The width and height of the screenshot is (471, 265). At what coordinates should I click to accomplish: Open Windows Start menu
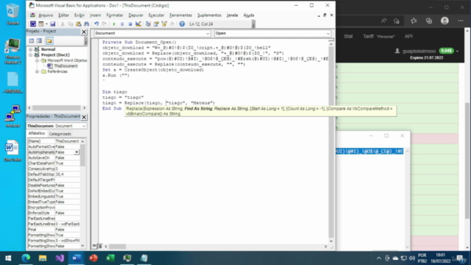click(x=8, y=258)
